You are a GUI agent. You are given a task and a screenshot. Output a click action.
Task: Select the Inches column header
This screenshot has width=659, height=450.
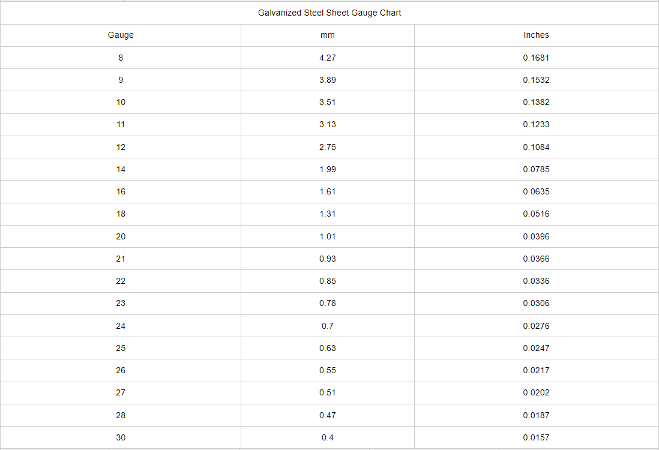pos(536,35)
